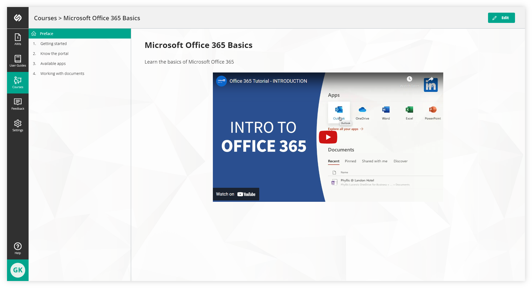Open the Help page
The width and height of the screenshot is (532, 288).
pyautogui.click(x=18, y=248)
